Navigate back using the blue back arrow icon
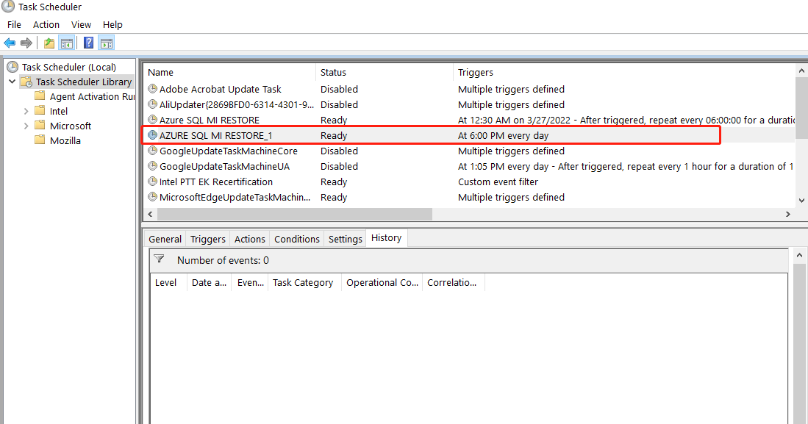 10,43
